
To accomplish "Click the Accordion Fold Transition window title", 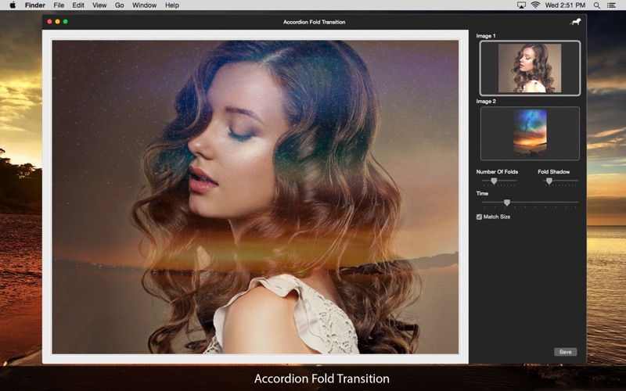I will click(315, 22).
